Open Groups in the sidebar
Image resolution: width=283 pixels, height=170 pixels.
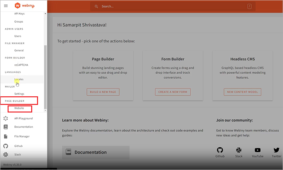pos(19,22)
